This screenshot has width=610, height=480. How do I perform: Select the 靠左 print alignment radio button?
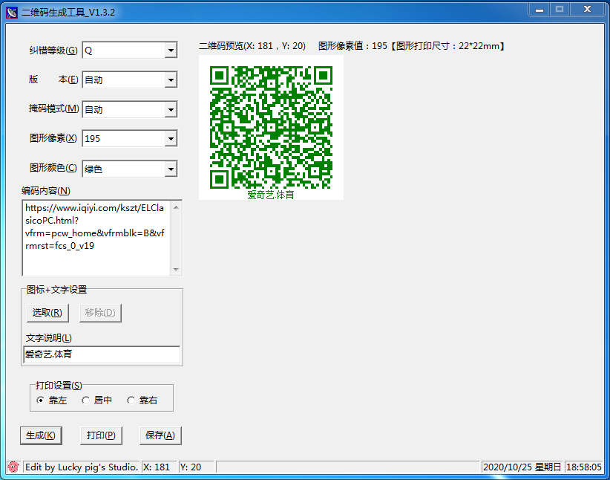(x=40, y=400)
